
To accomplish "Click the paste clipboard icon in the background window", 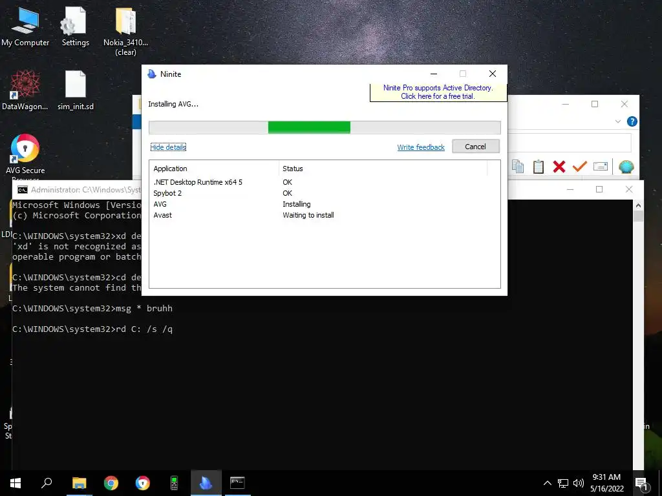I will click(x=539, y=167).
